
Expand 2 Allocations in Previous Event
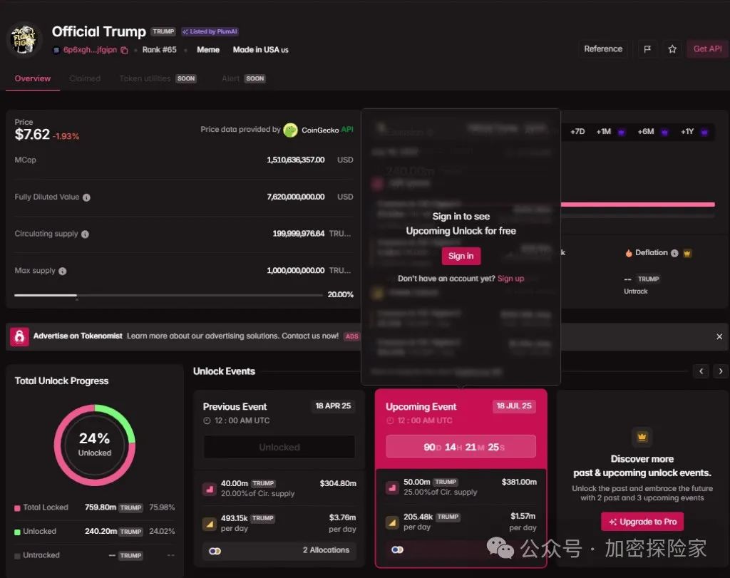[x=279, y=550]
